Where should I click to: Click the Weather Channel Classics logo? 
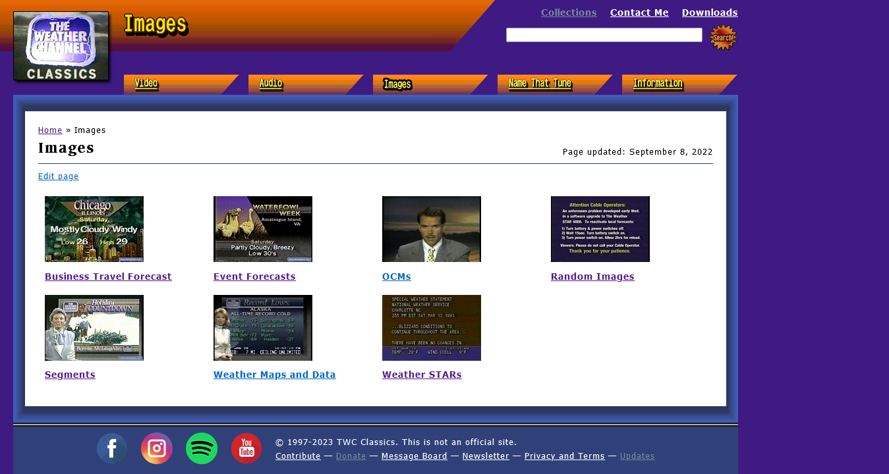[x=61, y=46]
